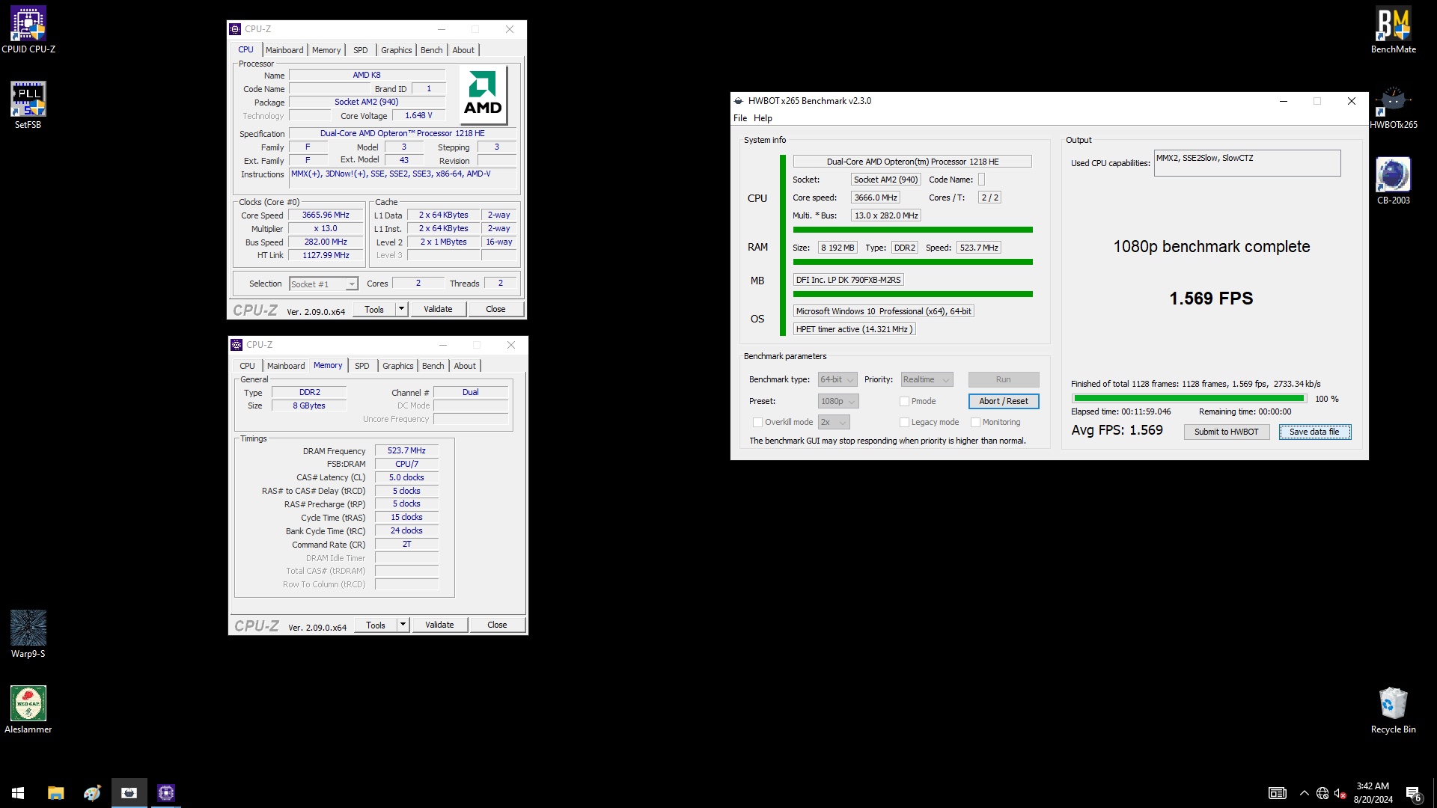Open the Recycle Bin
The image size is (1437, 808).
(1393, 710)
